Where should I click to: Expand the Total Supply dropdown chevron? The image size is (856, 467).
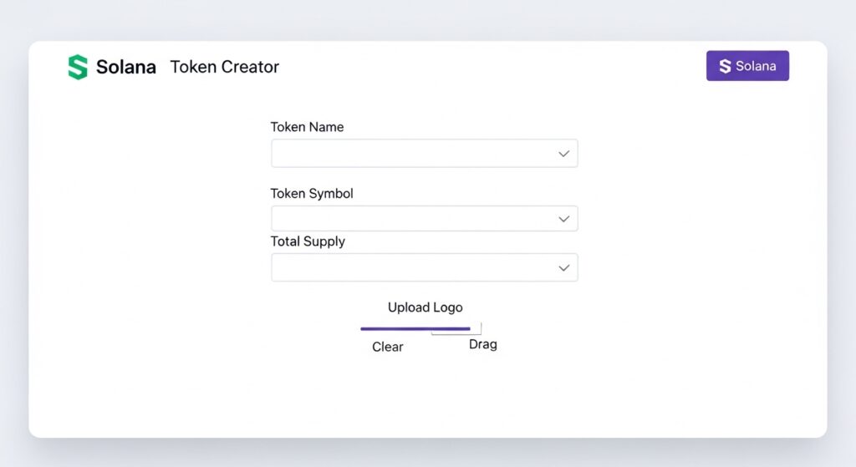(564, 267)
